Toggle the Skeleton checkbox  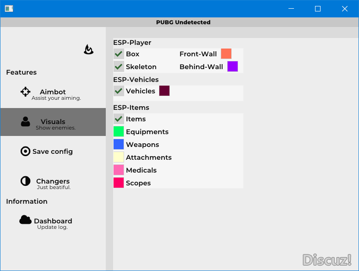[119, 67]
